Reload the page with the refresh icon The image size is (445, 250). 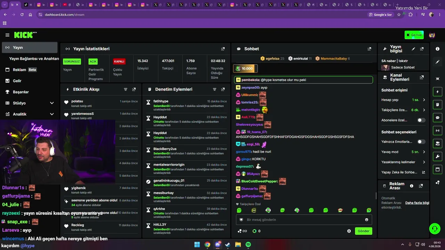click(x=22, y=15)
